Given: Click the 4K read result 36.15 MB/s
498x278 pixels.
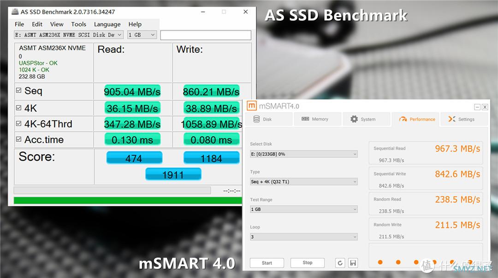Looking at the screenshot, I should click(132, 109).
